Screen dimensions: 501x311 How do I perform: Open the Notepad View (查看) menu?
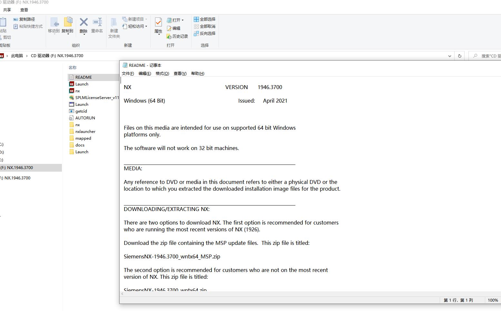180,74
